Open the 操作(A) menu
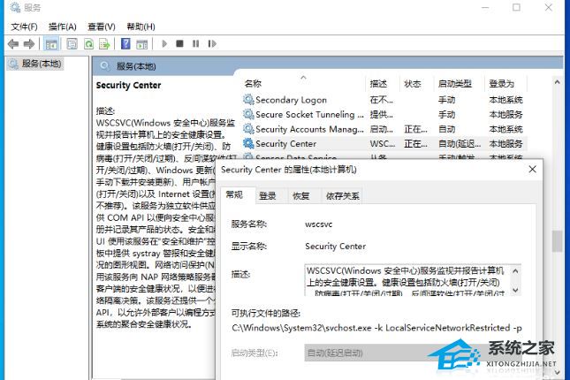Viewport: 570px width, 380px height. pyautogui.click(x=63, y=27)
